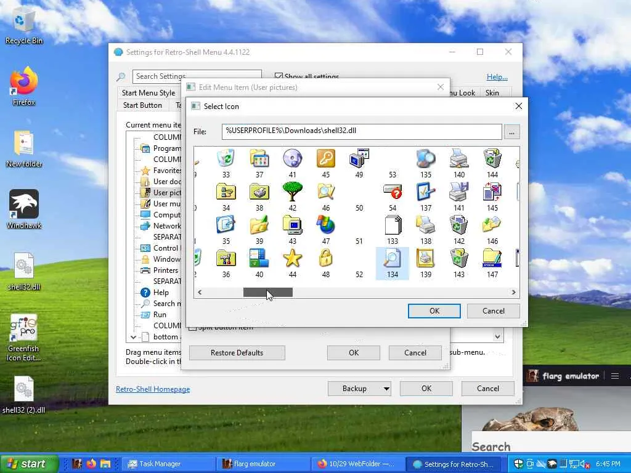Click the File path input field
Image resolution: width=631 pixels, height=473 pixels.
coord(362,132)
